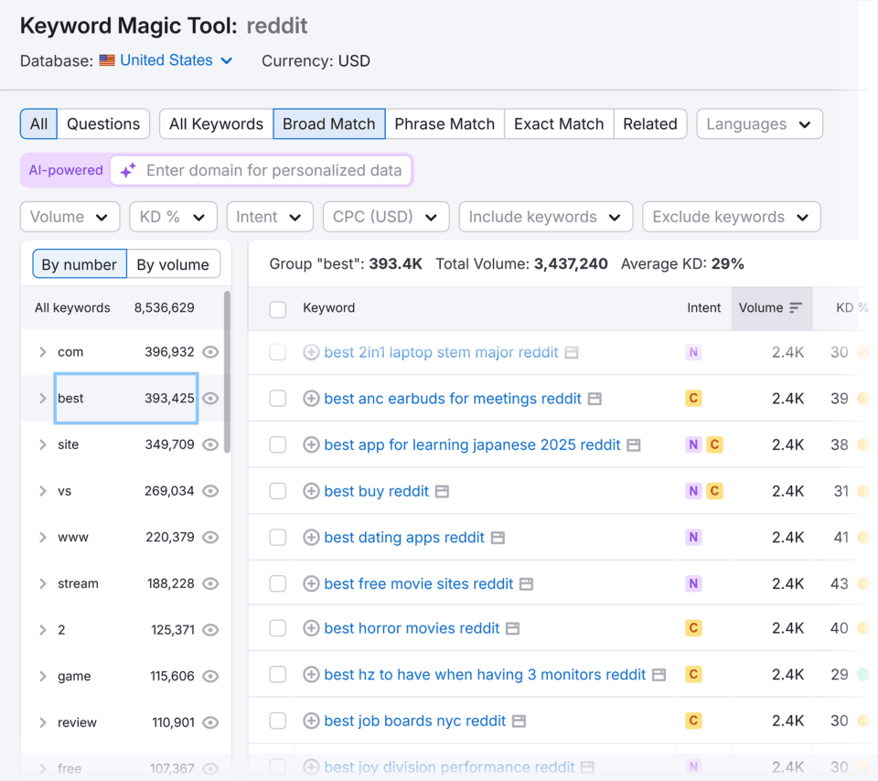This screenshot has height=781, width=878.
Task: Check the row for 'best job boards nyc reddit'
Action: point(277,721)
